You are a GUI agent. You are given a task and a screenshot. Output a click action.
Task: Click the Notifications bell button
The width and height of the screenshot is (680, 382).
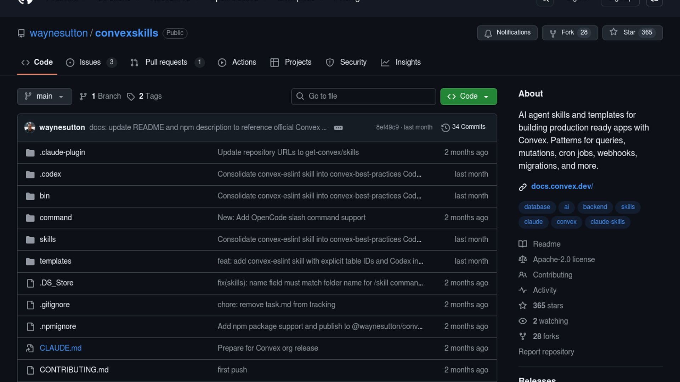[507, 33]
